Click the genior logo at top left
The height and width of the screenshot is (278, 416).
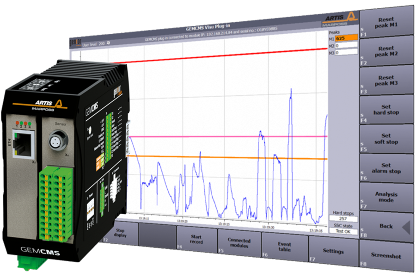(75, 43)
